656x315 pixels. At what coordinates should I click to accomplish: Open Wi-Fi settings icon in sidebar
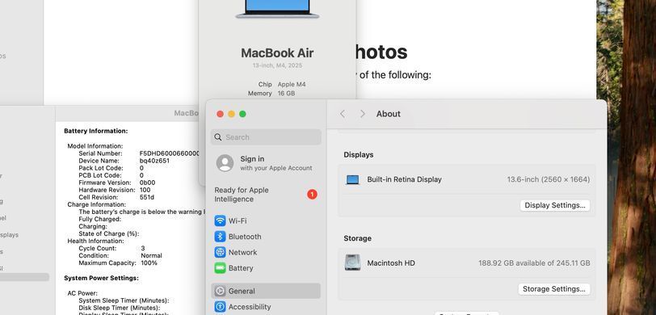point(220,220)
